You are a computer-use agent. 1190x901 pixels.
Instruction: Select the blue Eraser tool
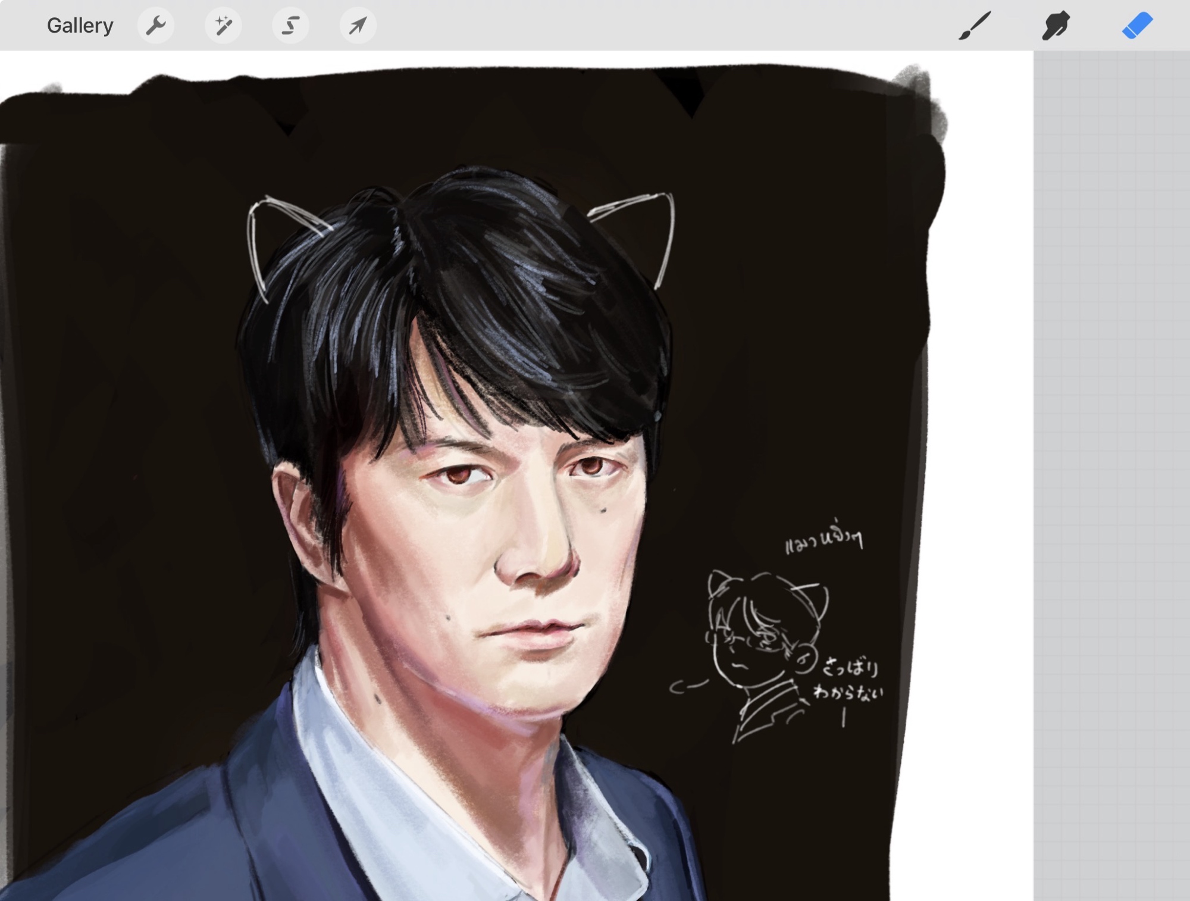tap(1137, 26)
